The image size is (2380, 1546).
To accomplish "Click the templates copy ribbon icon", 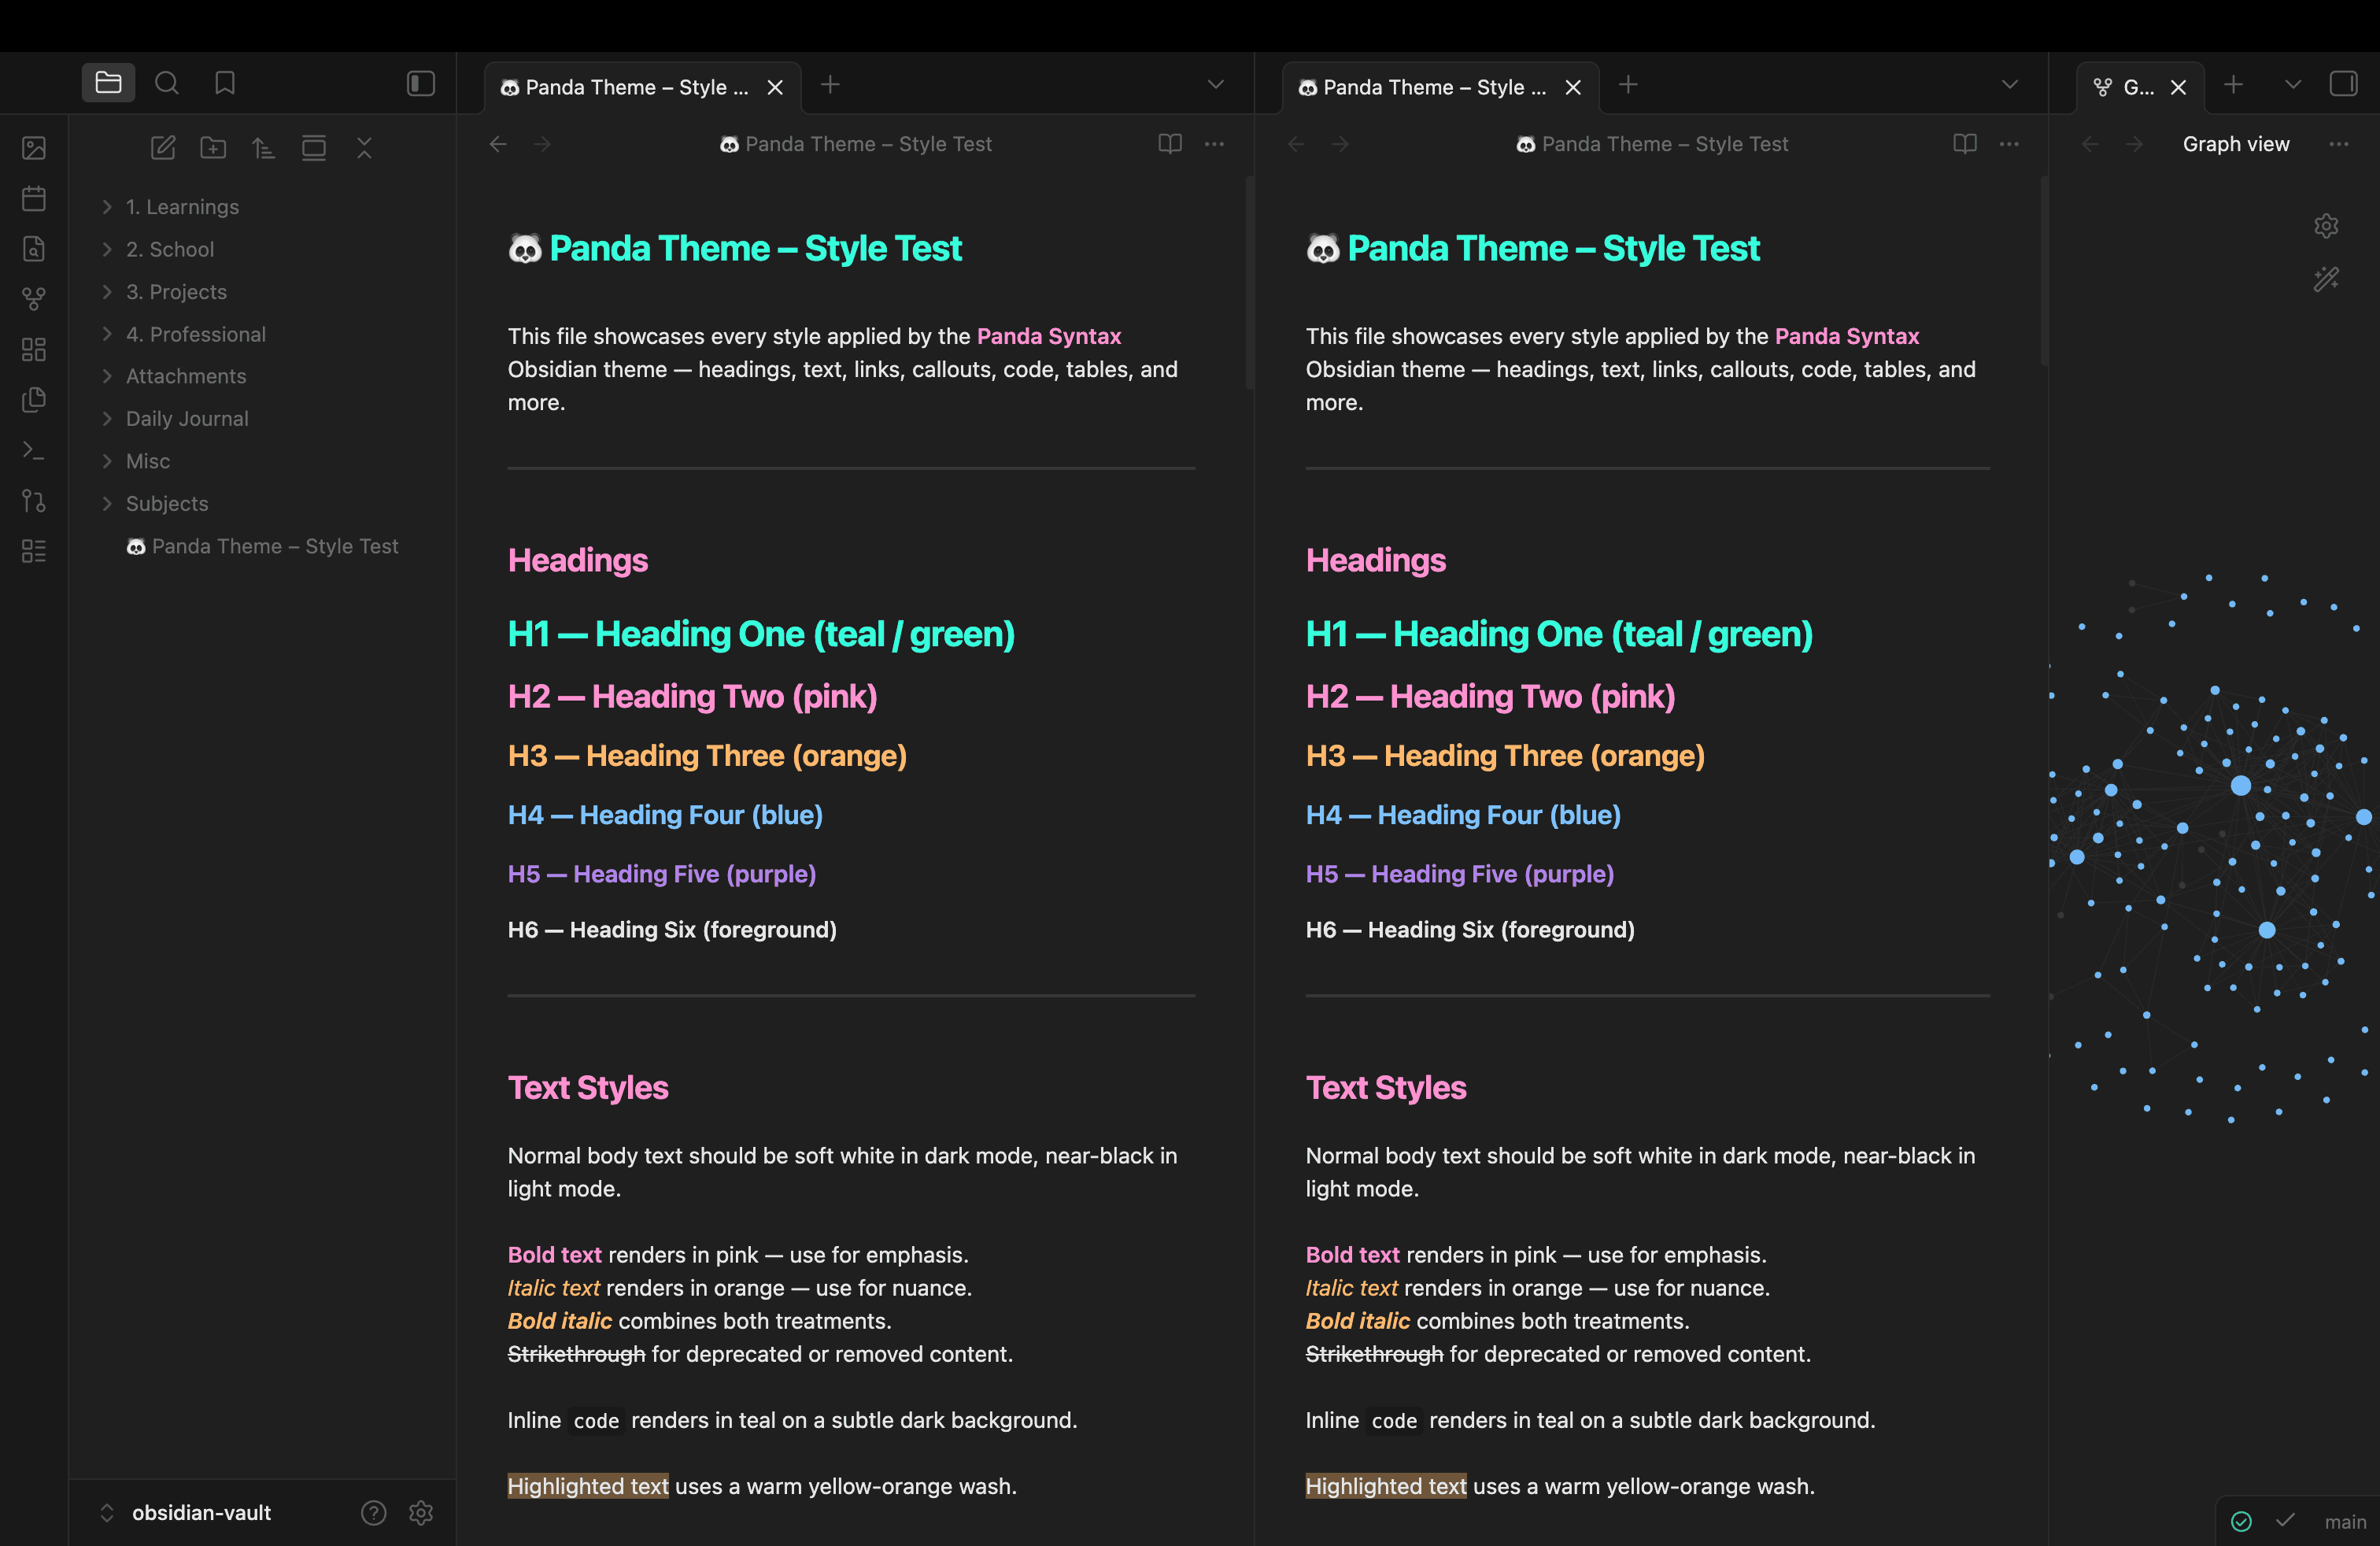I will click(x=34, y=400).
